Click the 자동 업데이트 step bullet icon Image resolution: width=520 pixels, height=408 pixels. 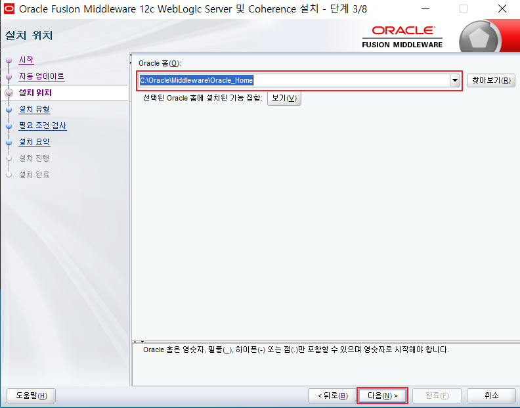point(9,77)
